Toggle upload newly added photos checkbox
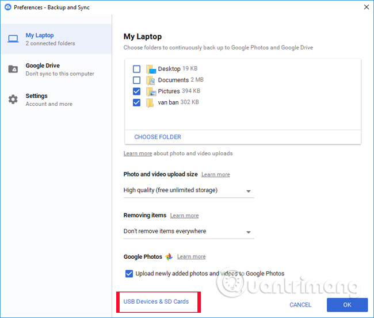The height and width of the screenshot is (318, 374). [x=129, y=273]
